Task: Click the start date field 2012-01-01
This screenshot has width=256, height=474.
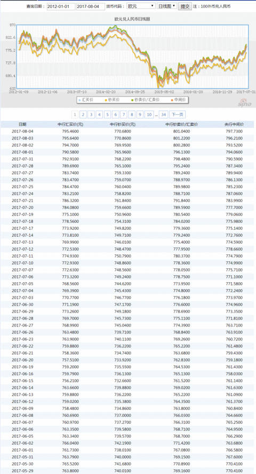Action: click(x=61, y=6)
